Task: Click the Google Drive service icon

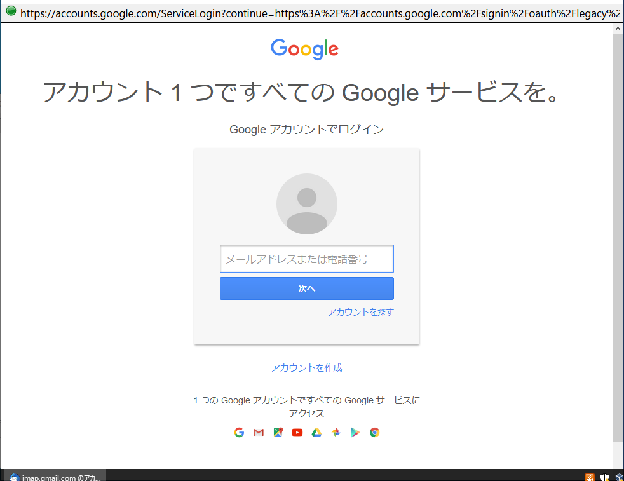Action: [317, 433]
